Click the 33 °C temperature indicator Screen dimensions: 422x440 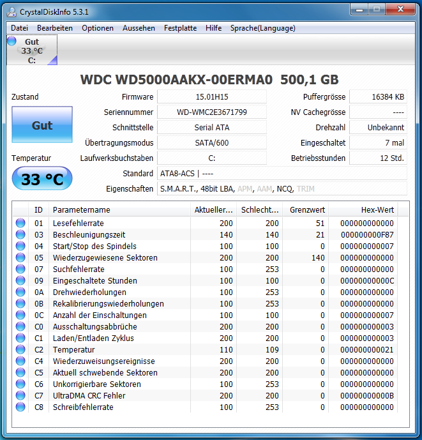pos(42,179)
